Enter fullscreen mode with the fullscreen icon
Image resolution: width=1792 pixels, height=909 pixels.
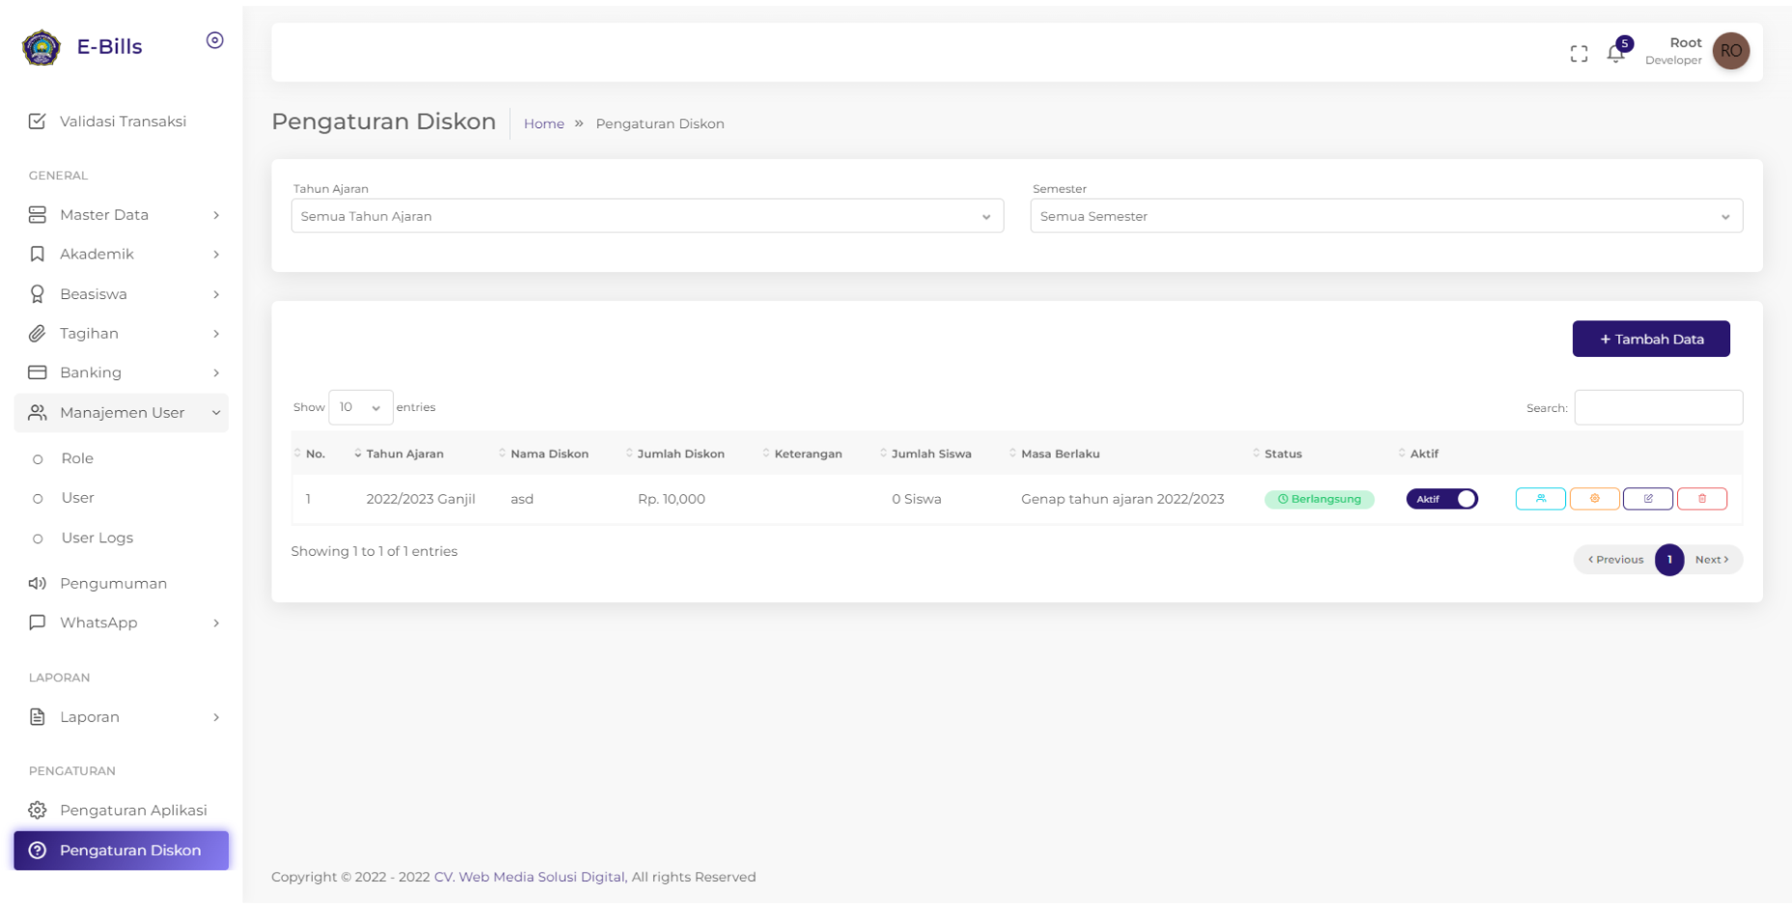tap(1579, 54)
